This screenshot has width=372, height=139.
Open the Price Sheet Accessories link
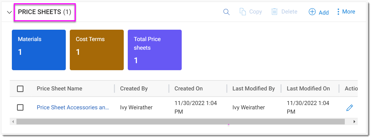(x=73, y=107)
